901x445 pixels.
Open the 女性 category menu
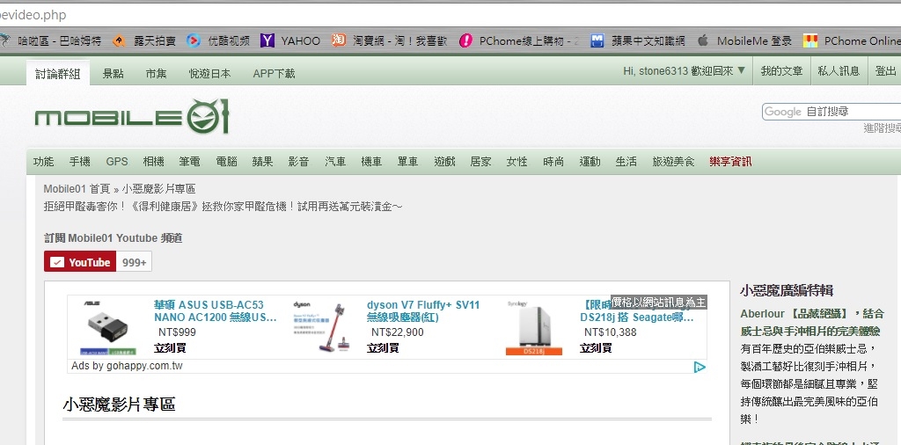pyautogui.click(x=517, y=162)
